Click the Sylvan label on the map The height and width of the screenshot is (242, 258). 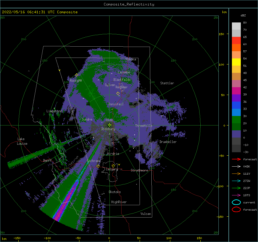[110, 85]
